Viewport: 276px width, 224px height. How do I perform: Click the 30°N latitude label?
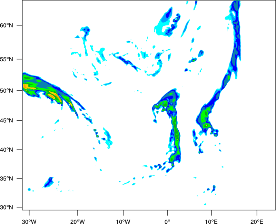pos(7,207)
